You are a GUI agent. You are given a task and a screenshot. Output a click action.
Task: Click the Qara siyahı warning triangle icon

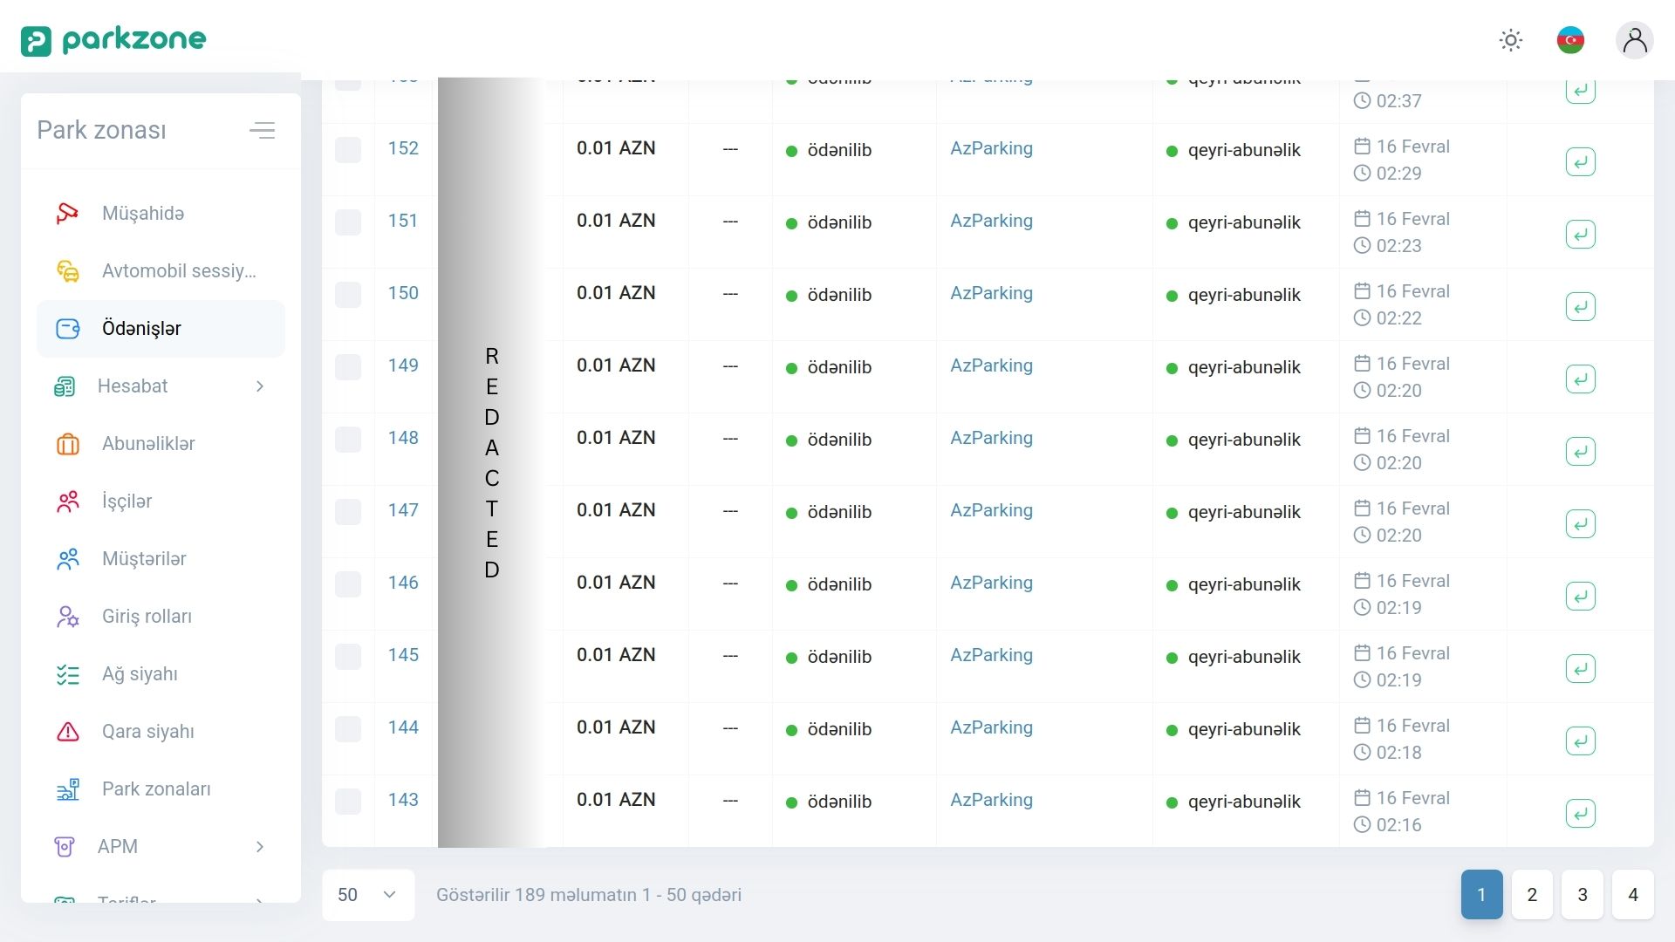click(x=67, y=732)
